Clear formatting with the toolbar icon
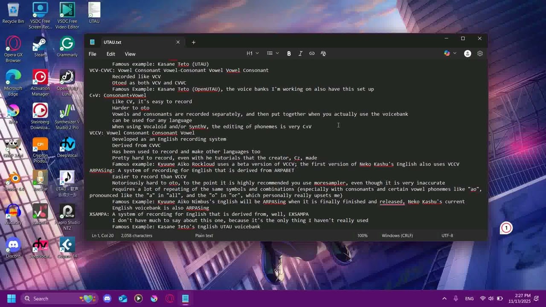Screen dimensions: 546x307 coord(323,53)
